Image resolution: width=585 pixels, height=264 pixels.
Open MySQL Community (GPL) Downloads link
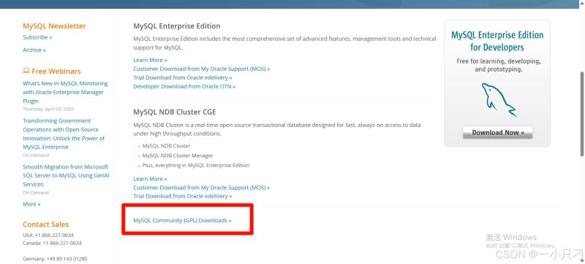tap(182, 220)
